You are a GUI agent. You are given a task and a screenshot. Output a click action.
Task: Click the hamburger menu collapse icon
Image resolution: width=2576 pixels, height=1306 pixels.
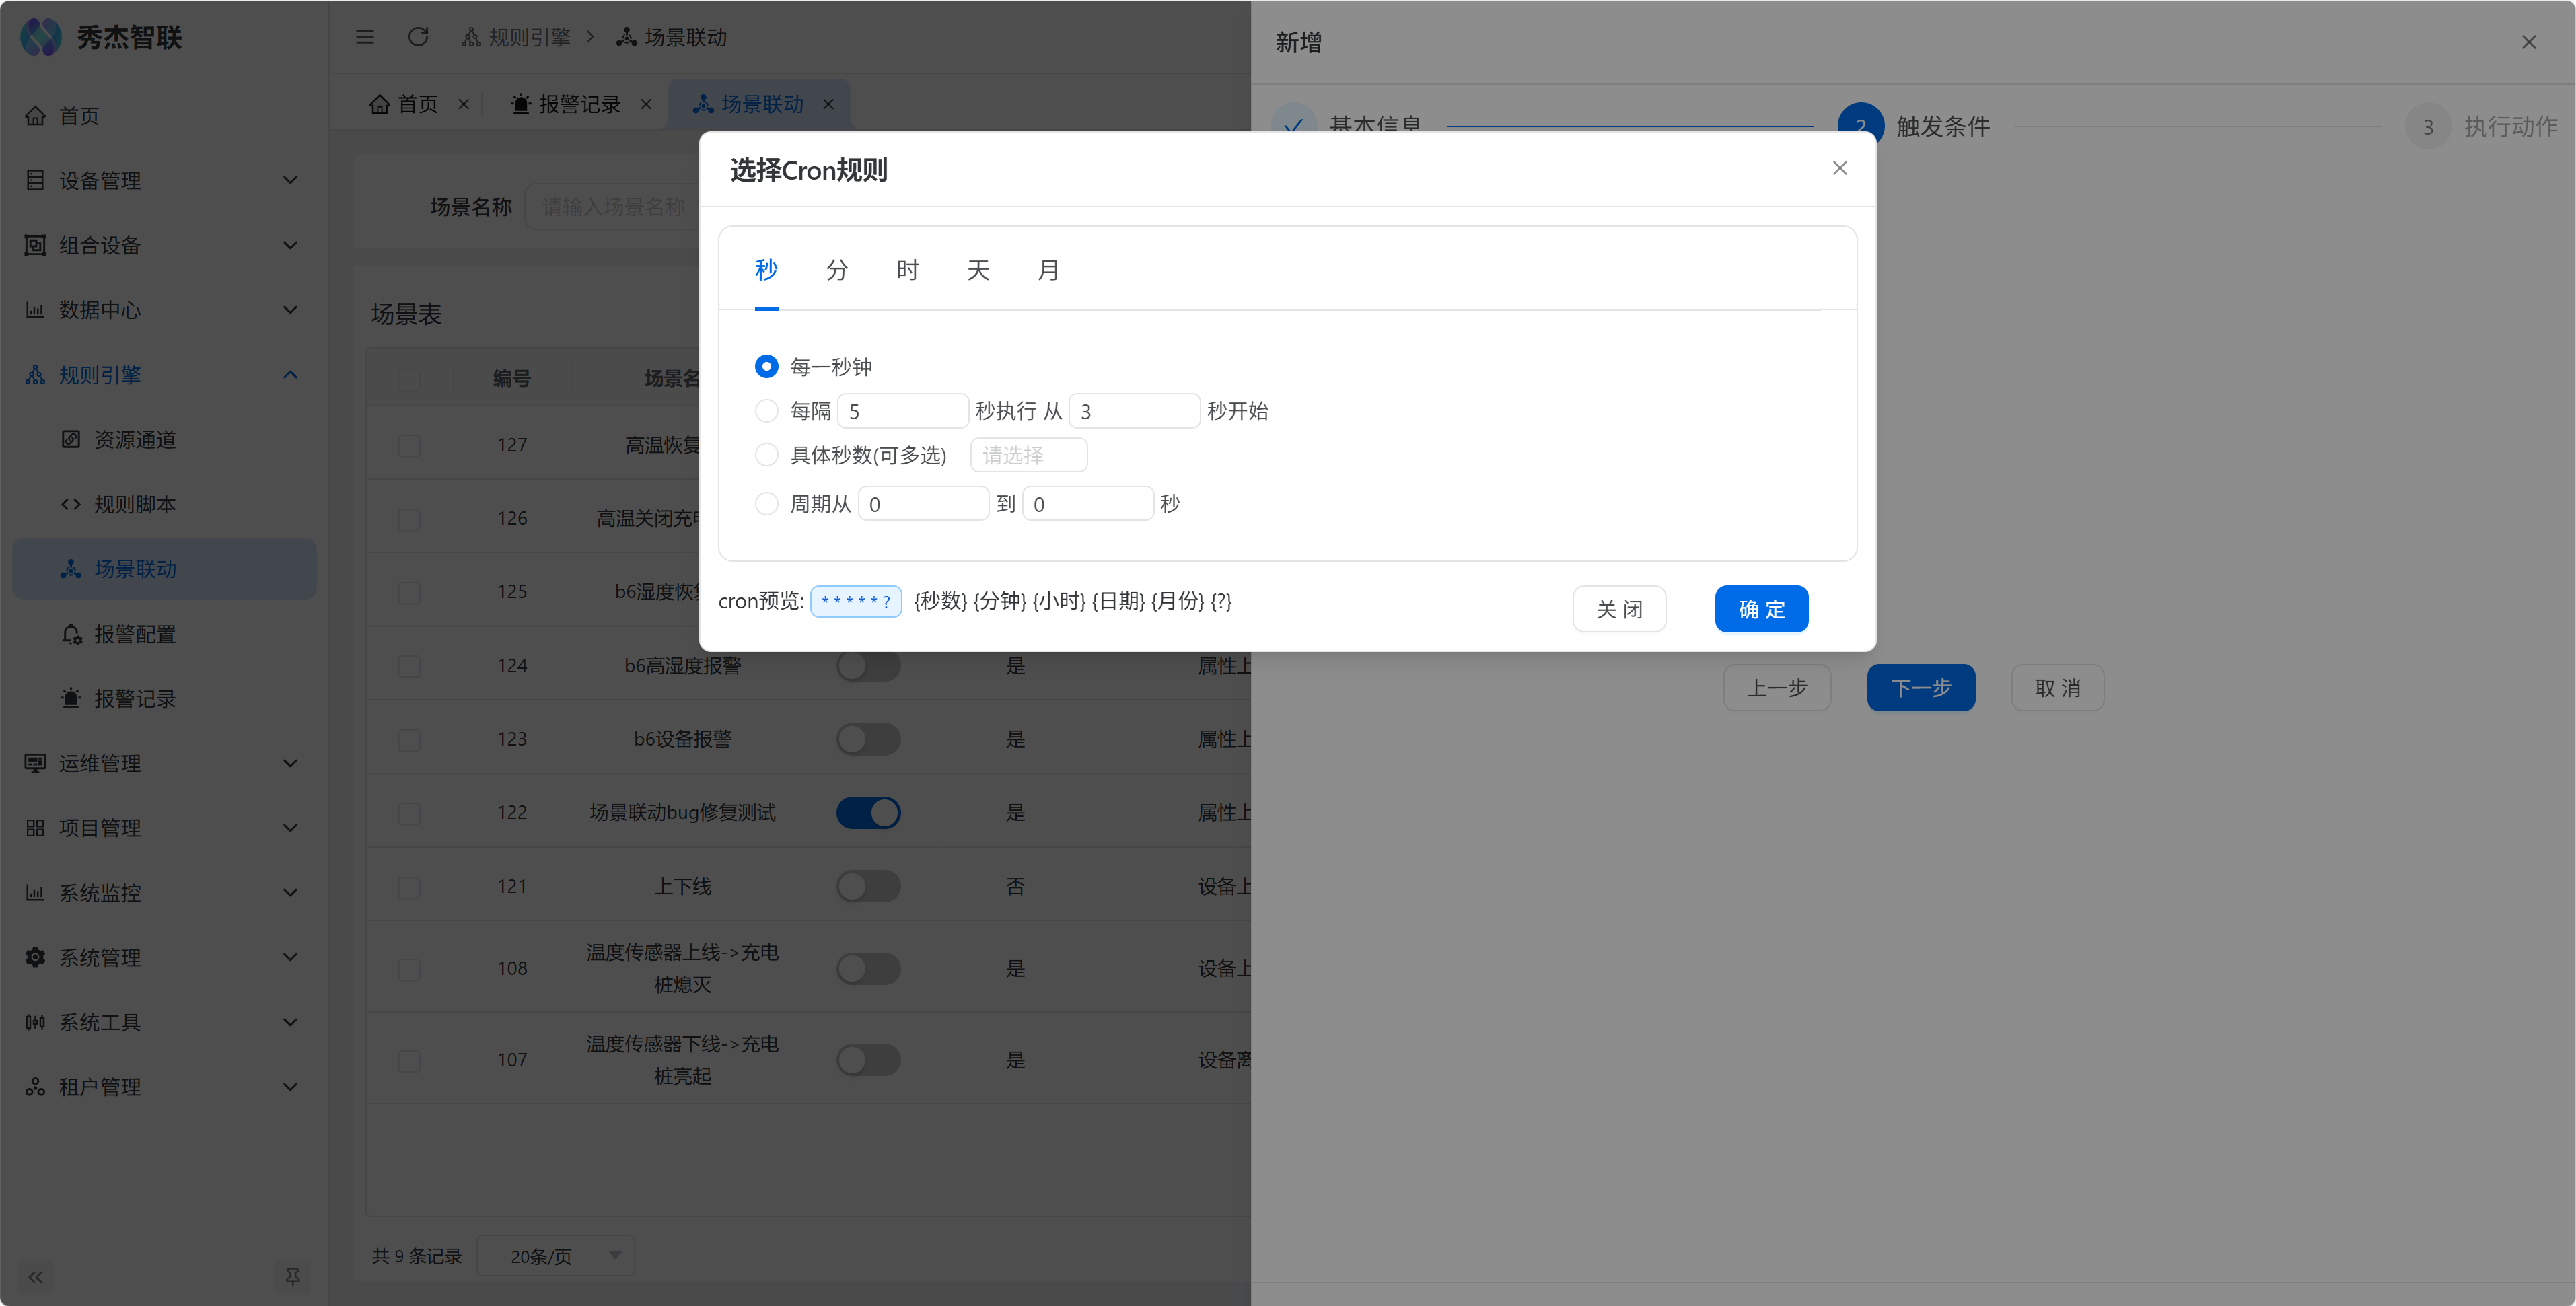click(x=364, y=37)
